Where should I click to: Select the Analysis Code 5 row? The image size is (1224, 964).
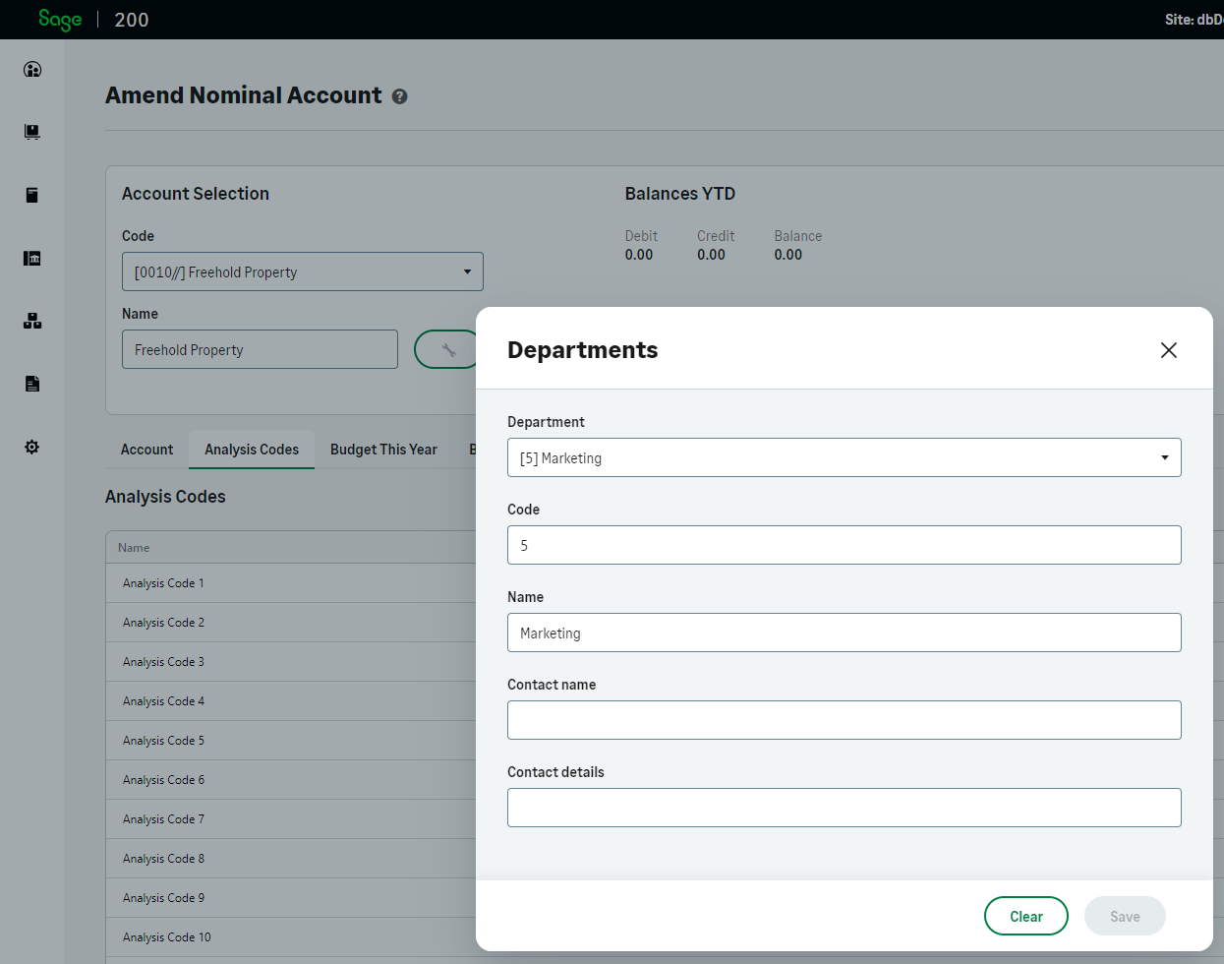(291, 741)
